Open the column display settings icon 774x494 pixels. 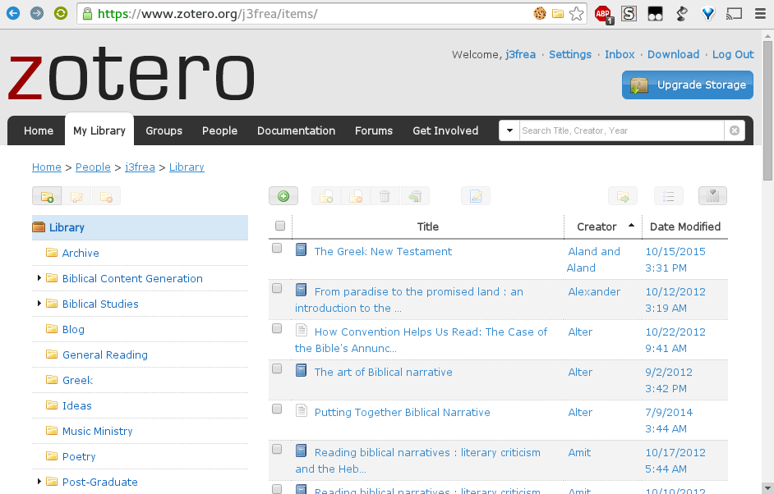coord(713,196)
